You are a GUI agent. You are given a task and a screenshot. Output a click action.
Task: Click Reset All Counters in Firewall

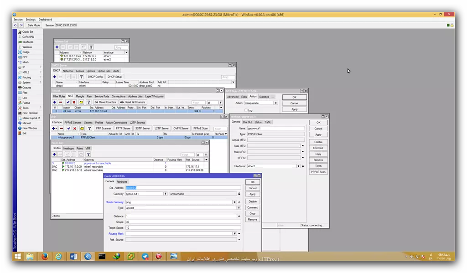coord(133,102)
